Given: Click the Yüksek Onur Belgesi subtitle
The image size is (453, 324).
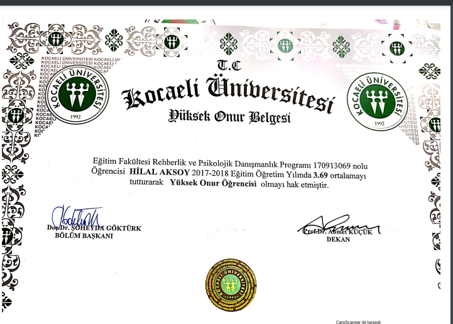Looking at the screenshot, I should click(x=230, y=117).
